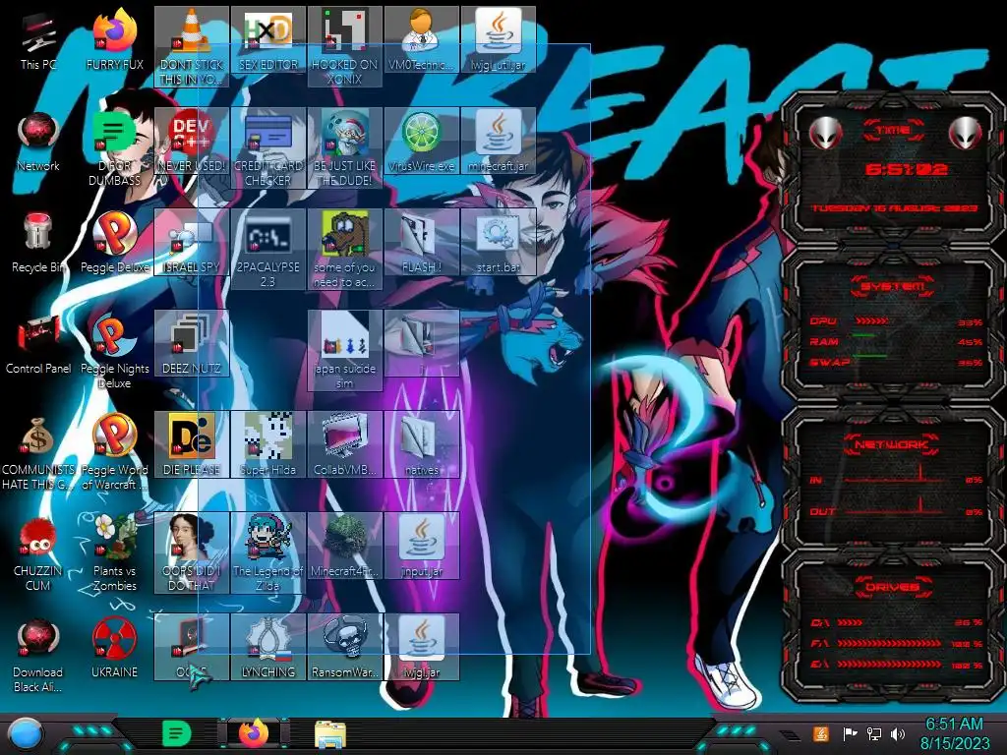Image resolution: width=1007 pixels, height=755 pixels.
Task: Click the Java update tray icon
Action: pos(821,733)
